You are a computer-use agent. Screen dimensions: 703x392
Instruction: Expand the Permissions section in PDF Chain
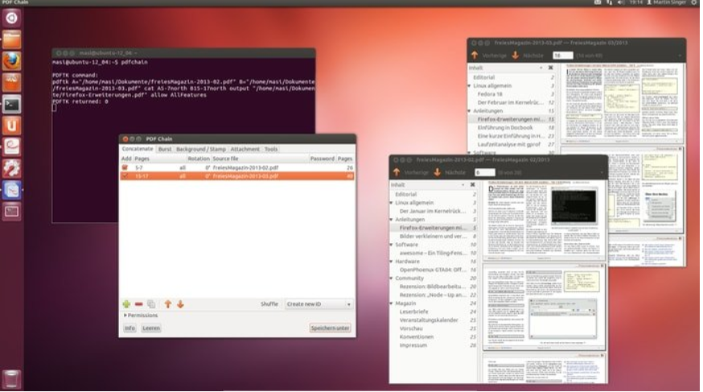click(141, 316)
